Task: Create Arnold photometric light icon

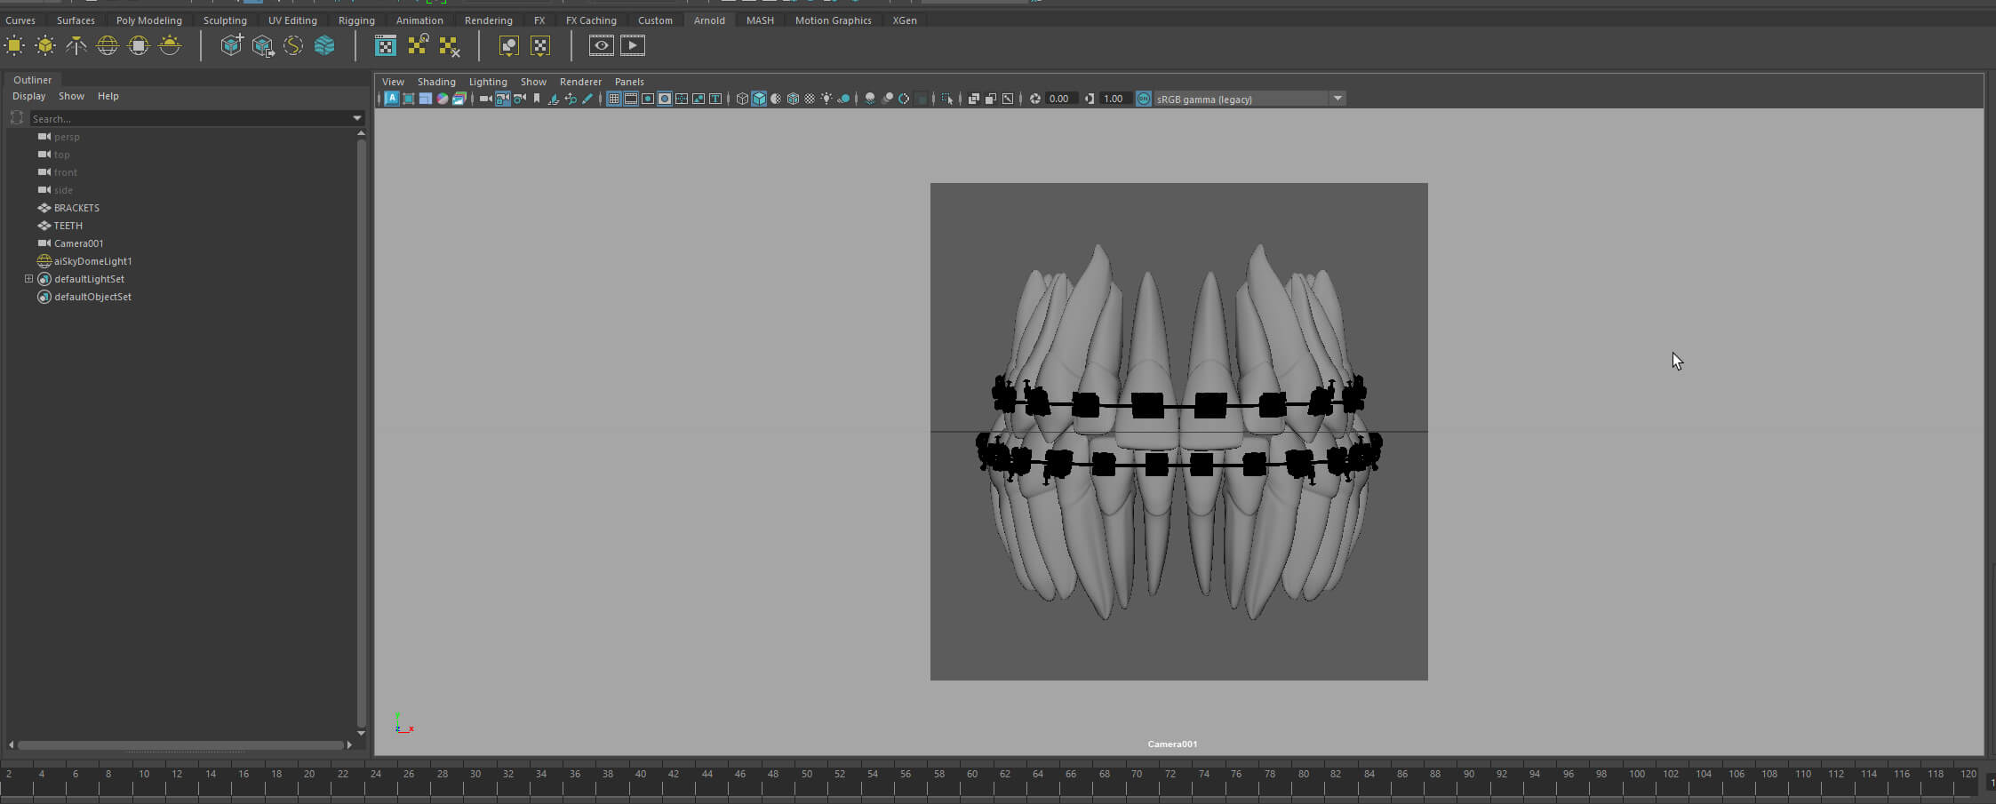Action: tap(76, 45)
